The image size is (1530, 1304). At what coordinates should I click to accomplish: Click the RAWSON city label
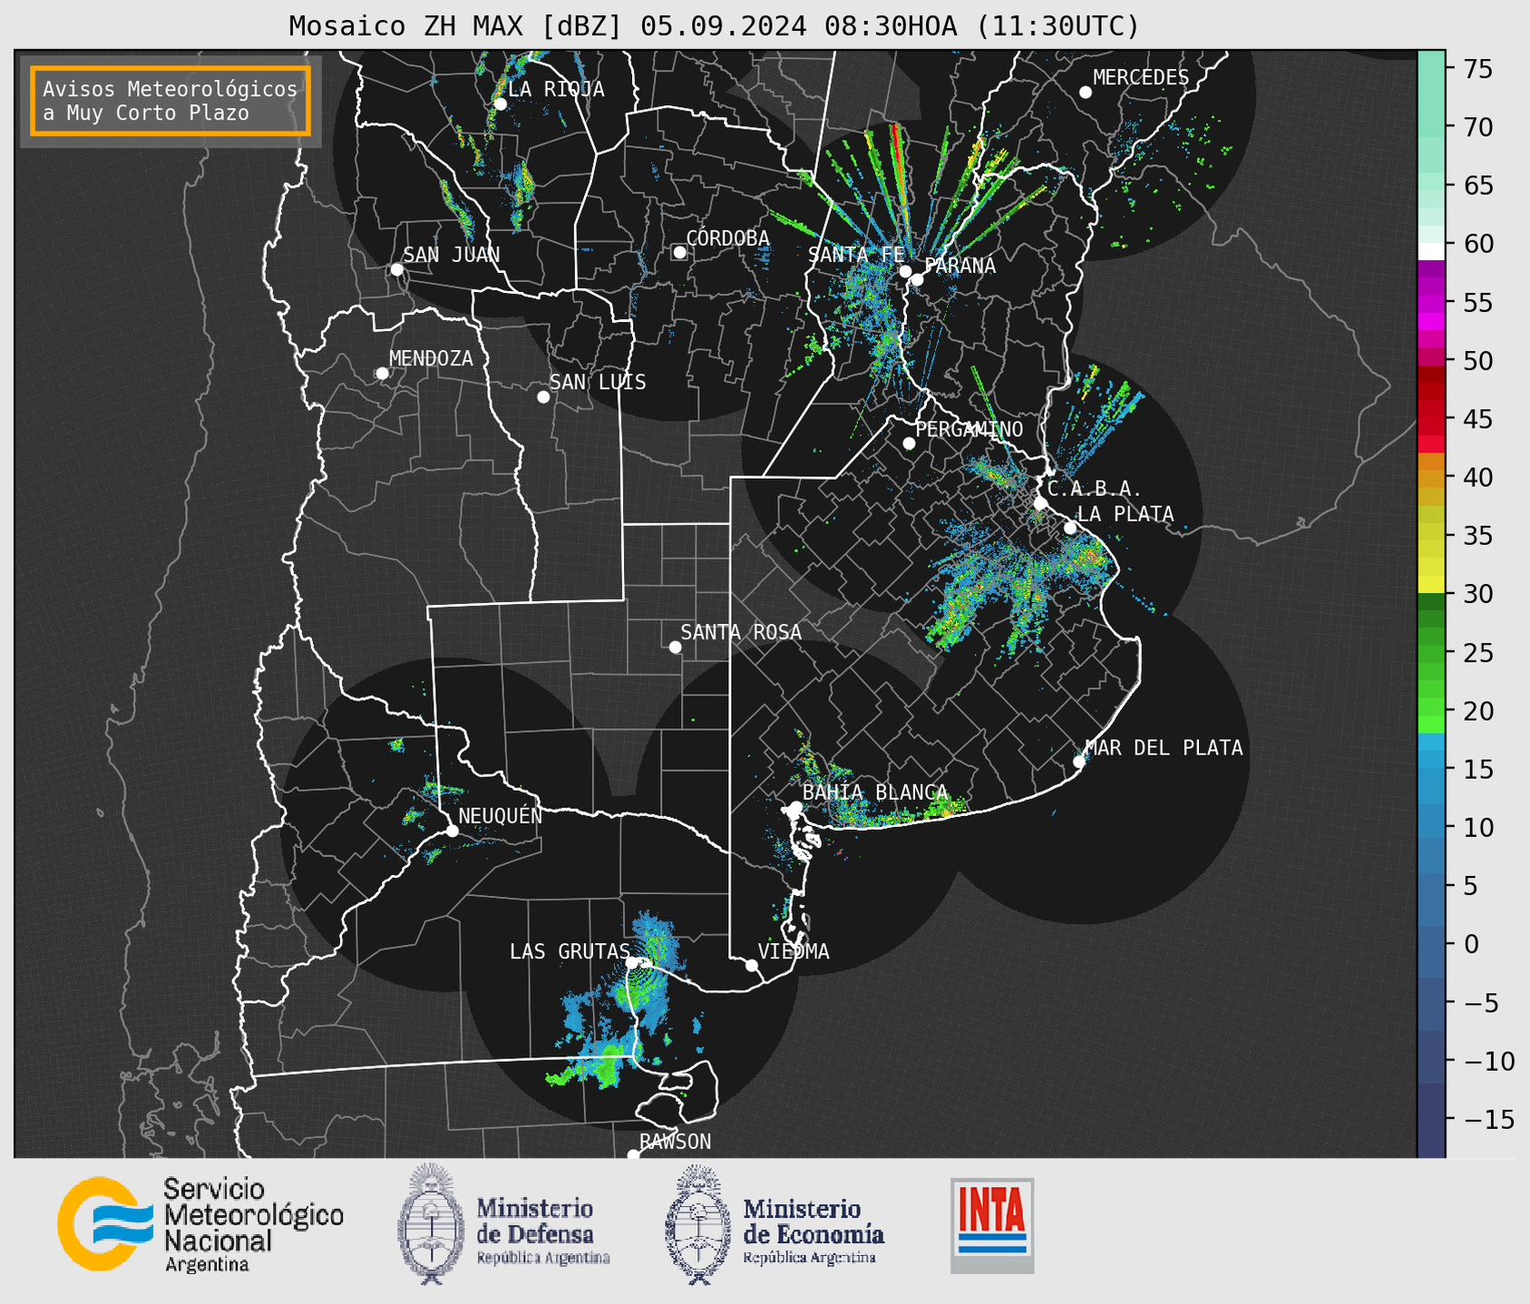[676, 1142]
